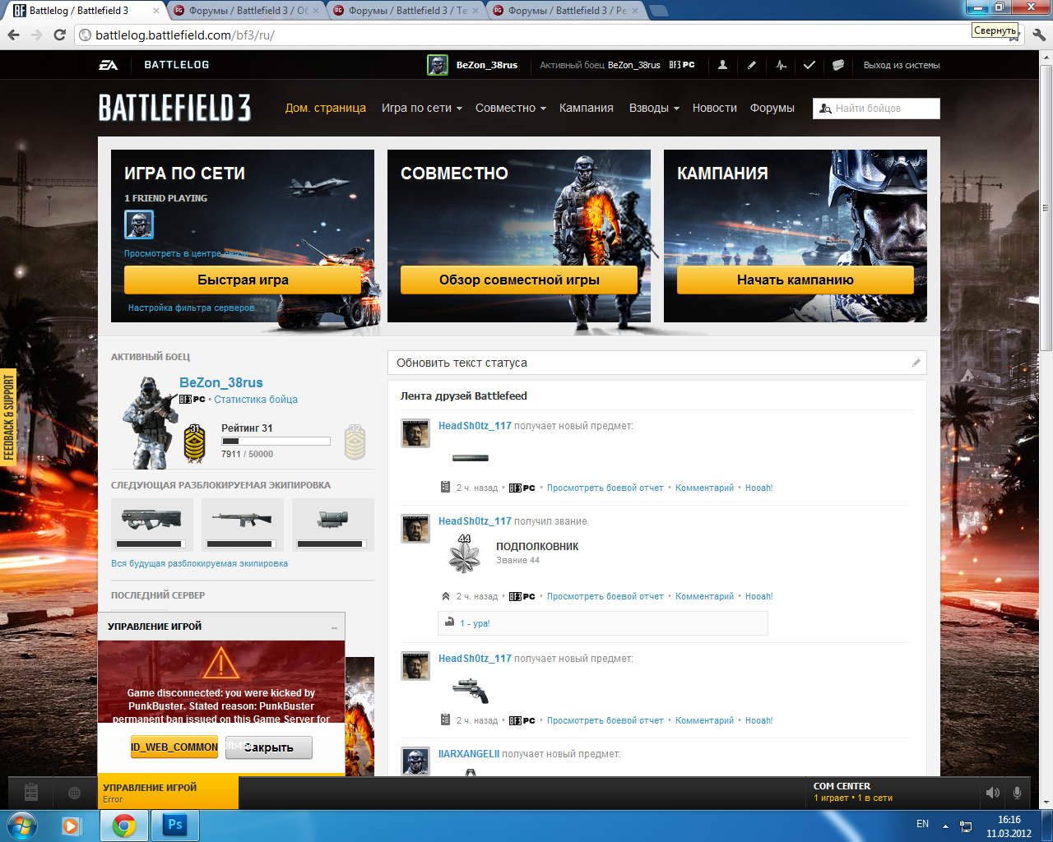Click the Управление игрой Error bar
Image resolution: width=1053 pixels, height=842 pixels.
click(x=168, y=793)
